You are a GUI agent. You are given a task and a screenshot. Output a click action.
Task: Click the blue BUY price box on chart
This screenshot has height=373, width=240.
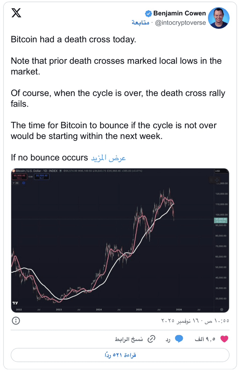tap(41, 176)
